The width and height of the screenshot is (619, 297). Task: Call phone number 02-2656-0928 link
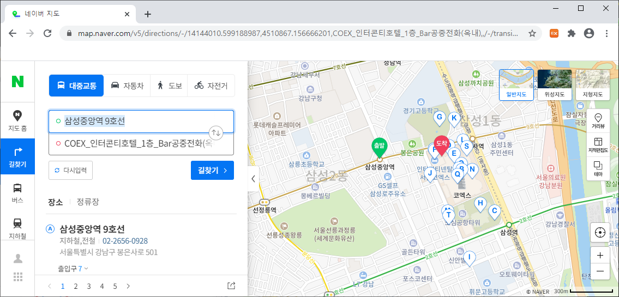coord(125,241)
